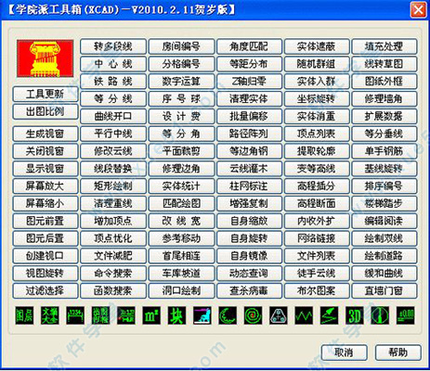Click the 1234 dimension icon
430x371 pixels.
point(75,315)
